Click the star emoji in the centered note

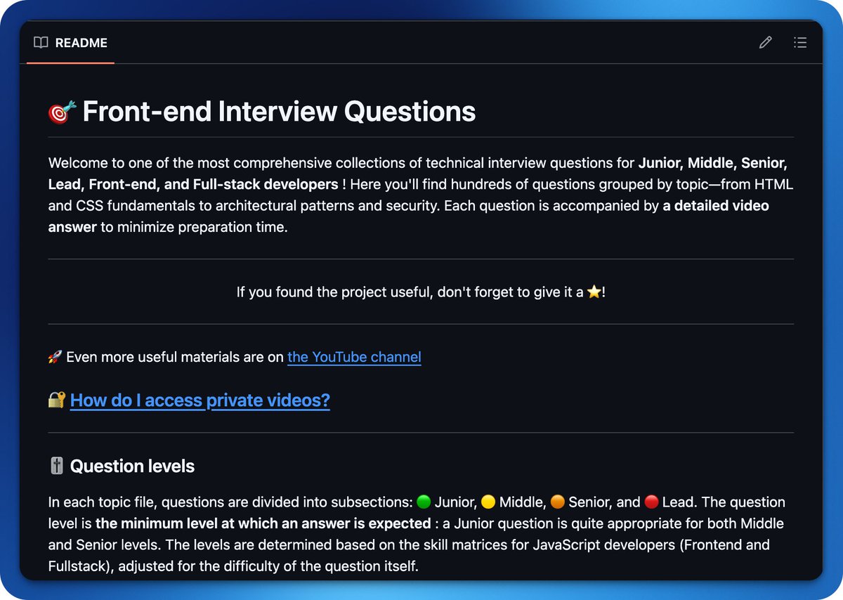click(594, 292)
